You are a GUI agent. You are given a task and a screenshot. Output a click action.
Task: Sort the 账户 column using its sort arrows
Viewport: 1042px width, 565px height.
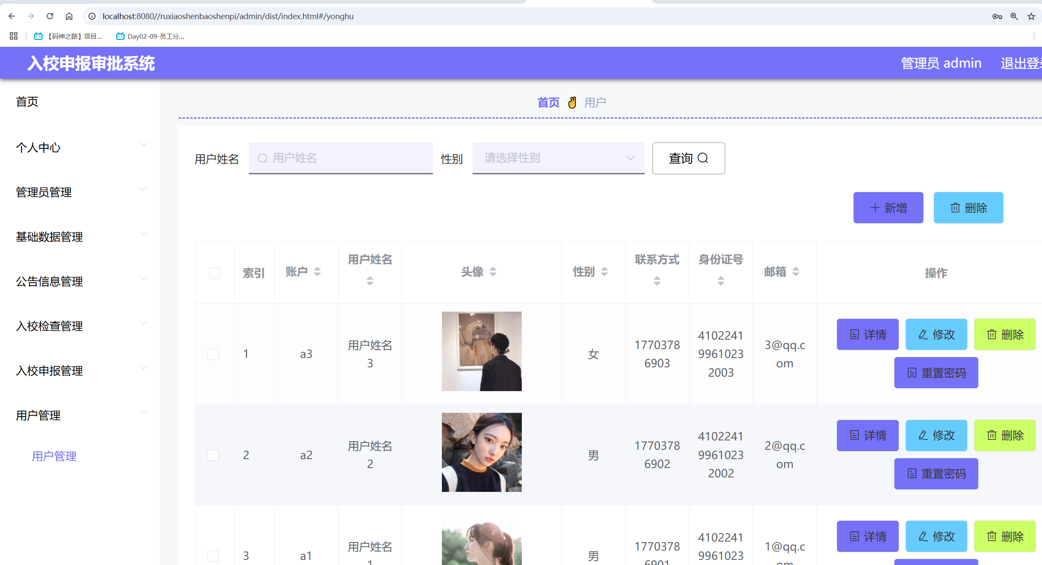pos(318,272)
